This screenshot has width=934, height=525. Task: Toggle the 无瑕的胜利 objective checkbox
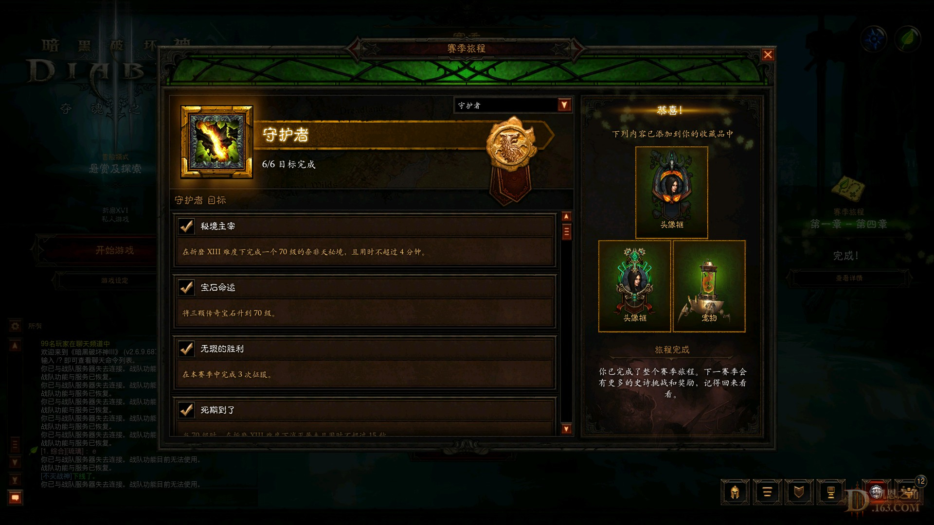pos(187,349)
